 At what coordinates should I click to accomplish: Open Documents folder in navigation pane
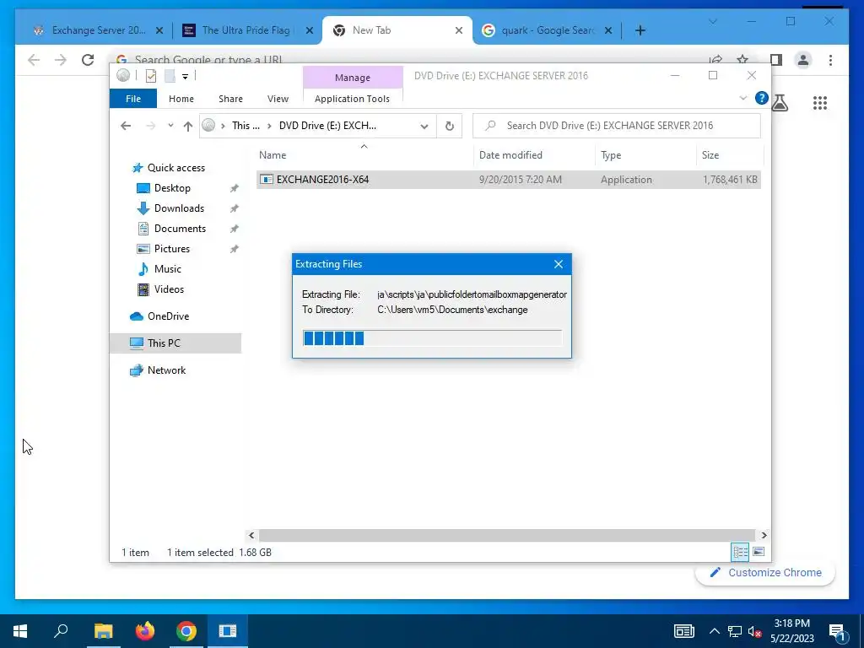coord(180,229)
